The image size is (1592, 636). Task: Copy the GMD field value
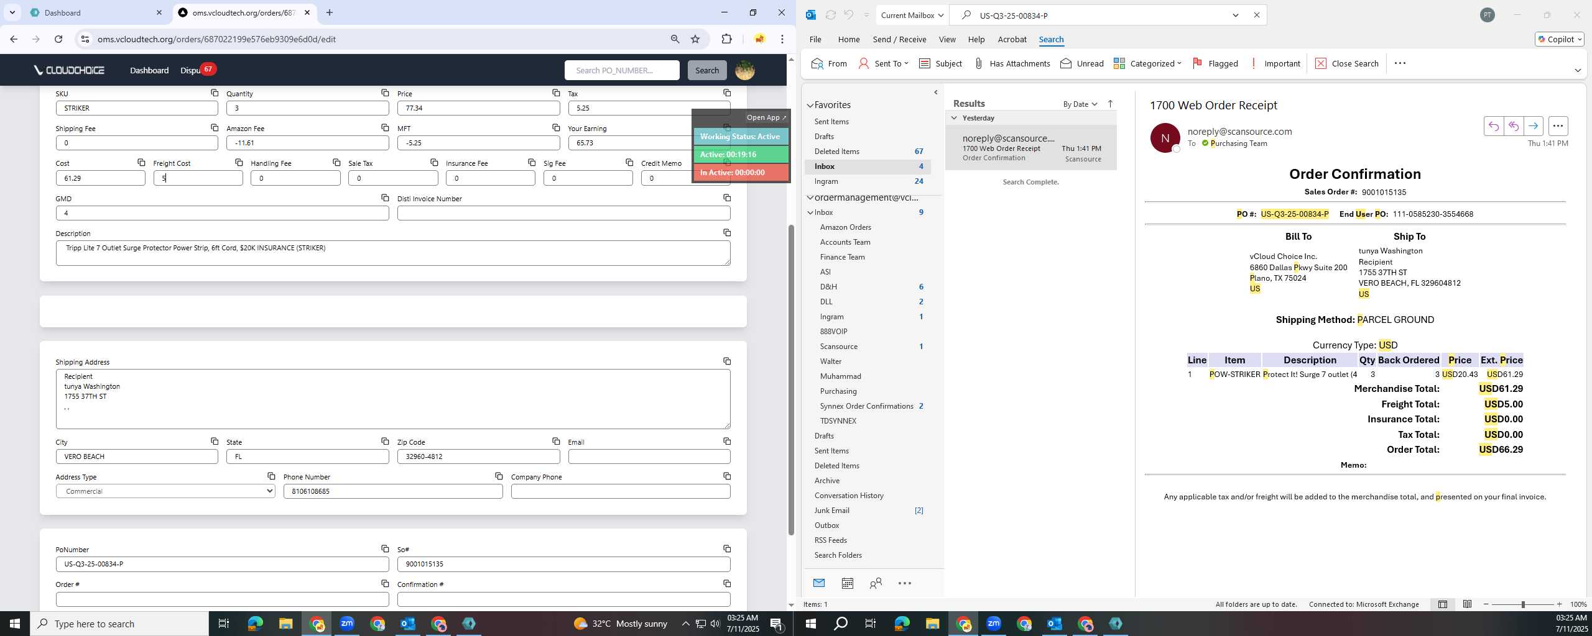385,198
